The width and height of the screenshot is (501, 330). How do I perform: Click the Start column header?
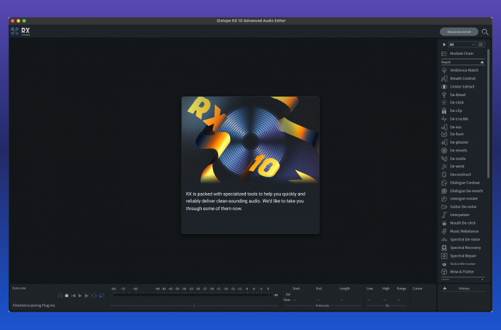296,289
